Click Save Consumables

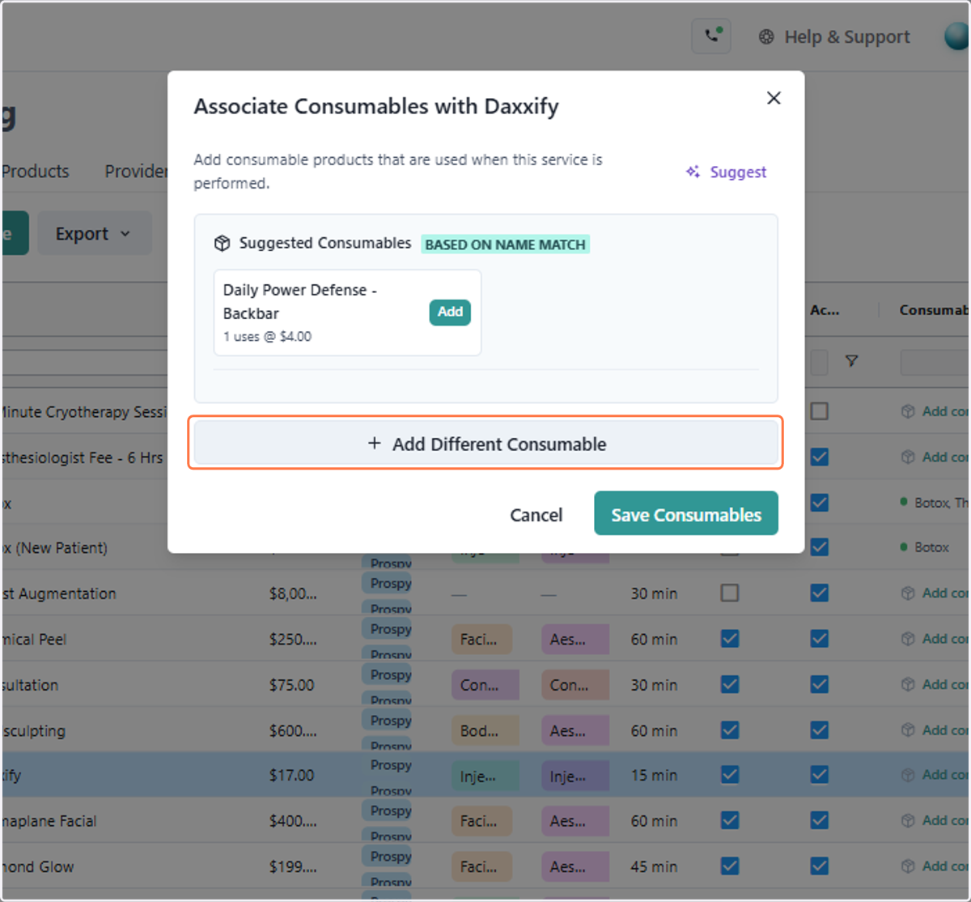coord(686,513)
